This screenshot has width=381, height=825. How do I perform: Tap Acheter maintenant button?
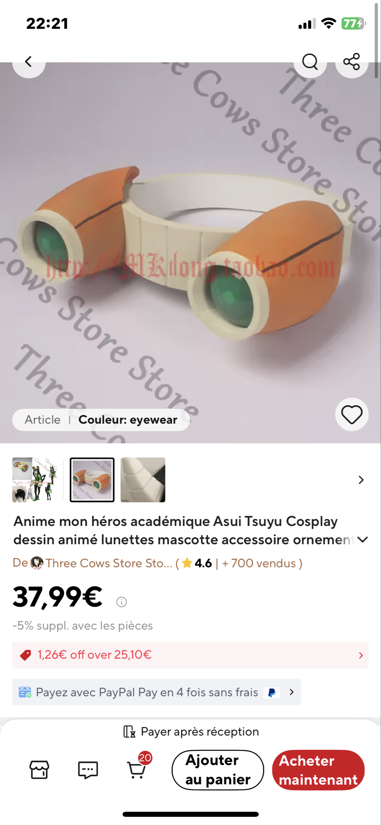318,770
